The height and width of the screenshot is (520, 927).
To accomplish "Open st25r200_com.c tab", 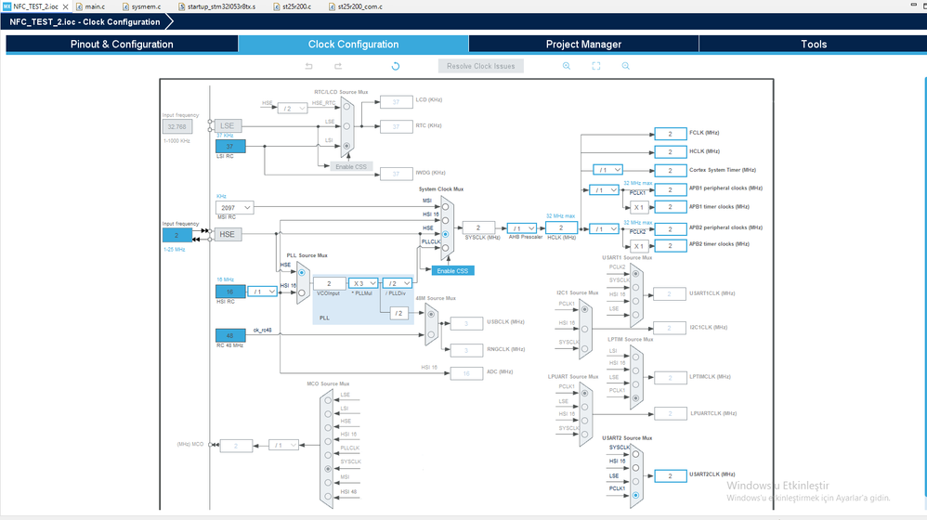I will [356, 6].
